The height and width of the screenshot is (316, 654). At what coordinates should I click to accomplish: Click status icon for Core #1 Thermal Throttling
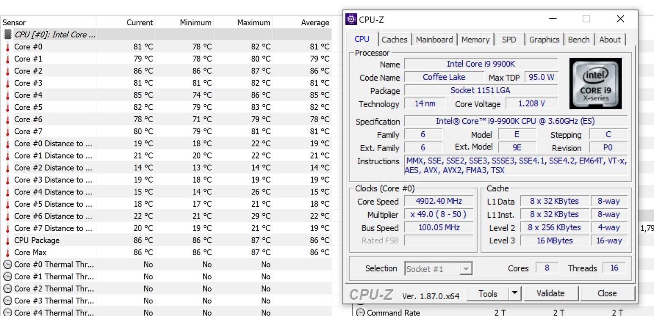click(8, 276)
